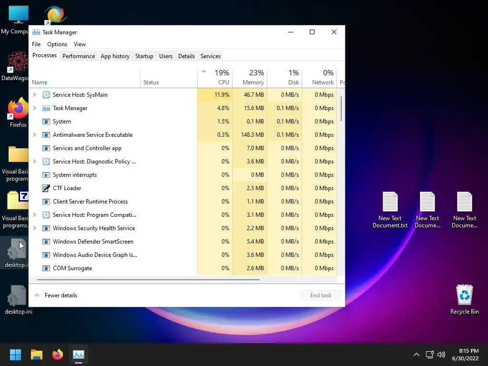
Task: Click the Windows Security Health Service icon
Action: (x=46, y=228)
